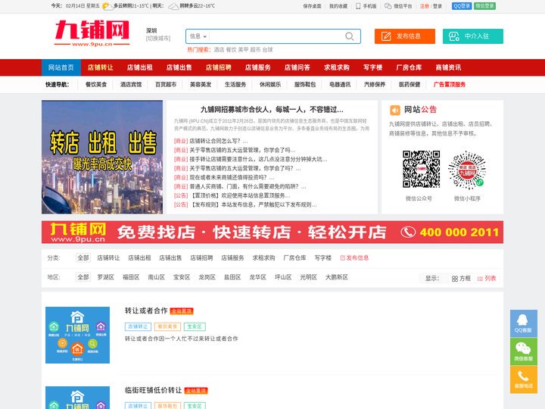Screen dimensions: 545x409
Task: Select 全部 in the 地区 filter
Action: pyautogui.click(x=83, y=277)
